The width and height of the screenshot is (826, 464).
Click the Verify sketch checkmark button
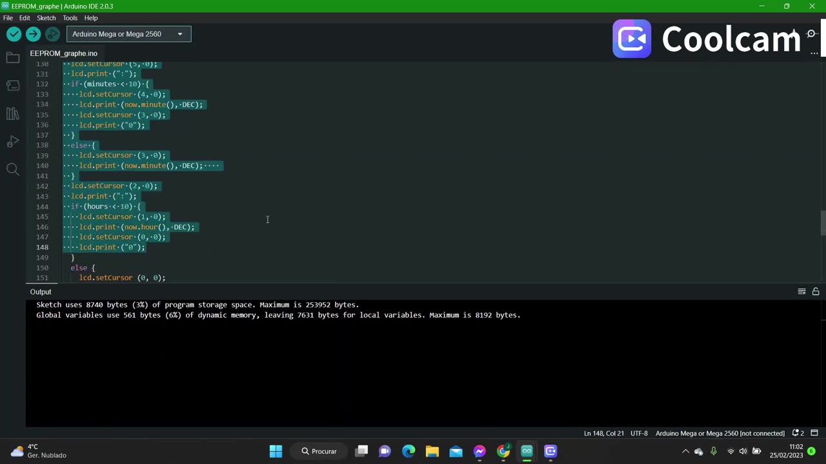click(14, 34)
